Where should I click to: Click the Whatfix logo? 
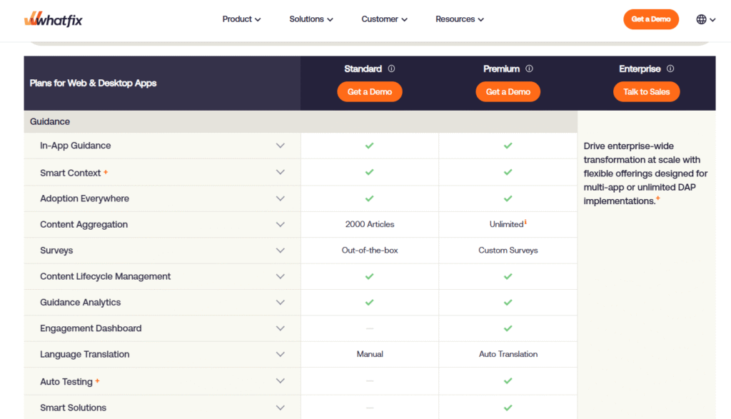tap(52, 19)
